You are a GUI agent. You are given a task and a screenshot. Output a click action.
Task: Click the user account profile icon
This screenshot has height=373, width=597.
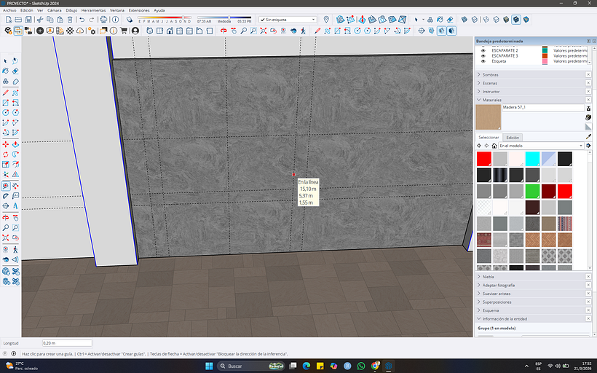click(x=135, y=31)
